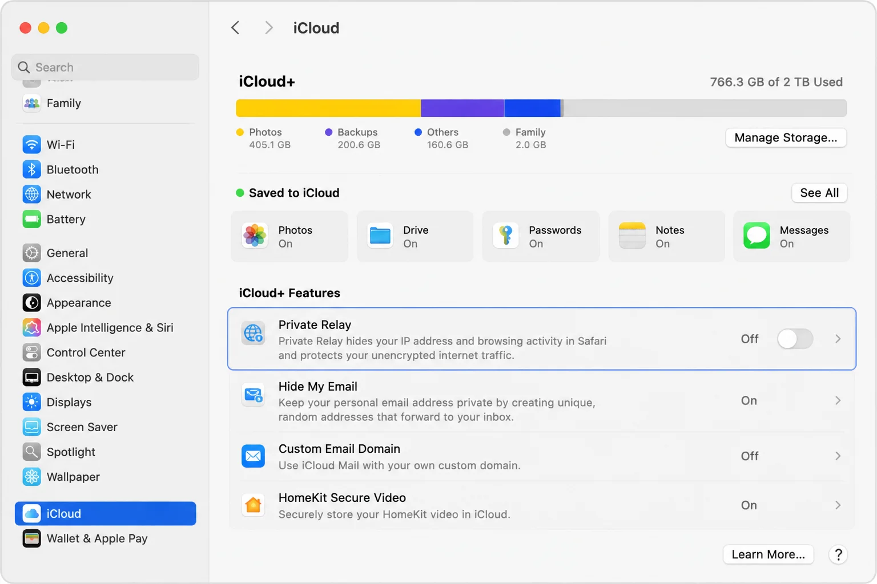The height and width of the screenshot is (584, 877).
Task: Click the Wallpaper flower icon
Action: (32, 477)
